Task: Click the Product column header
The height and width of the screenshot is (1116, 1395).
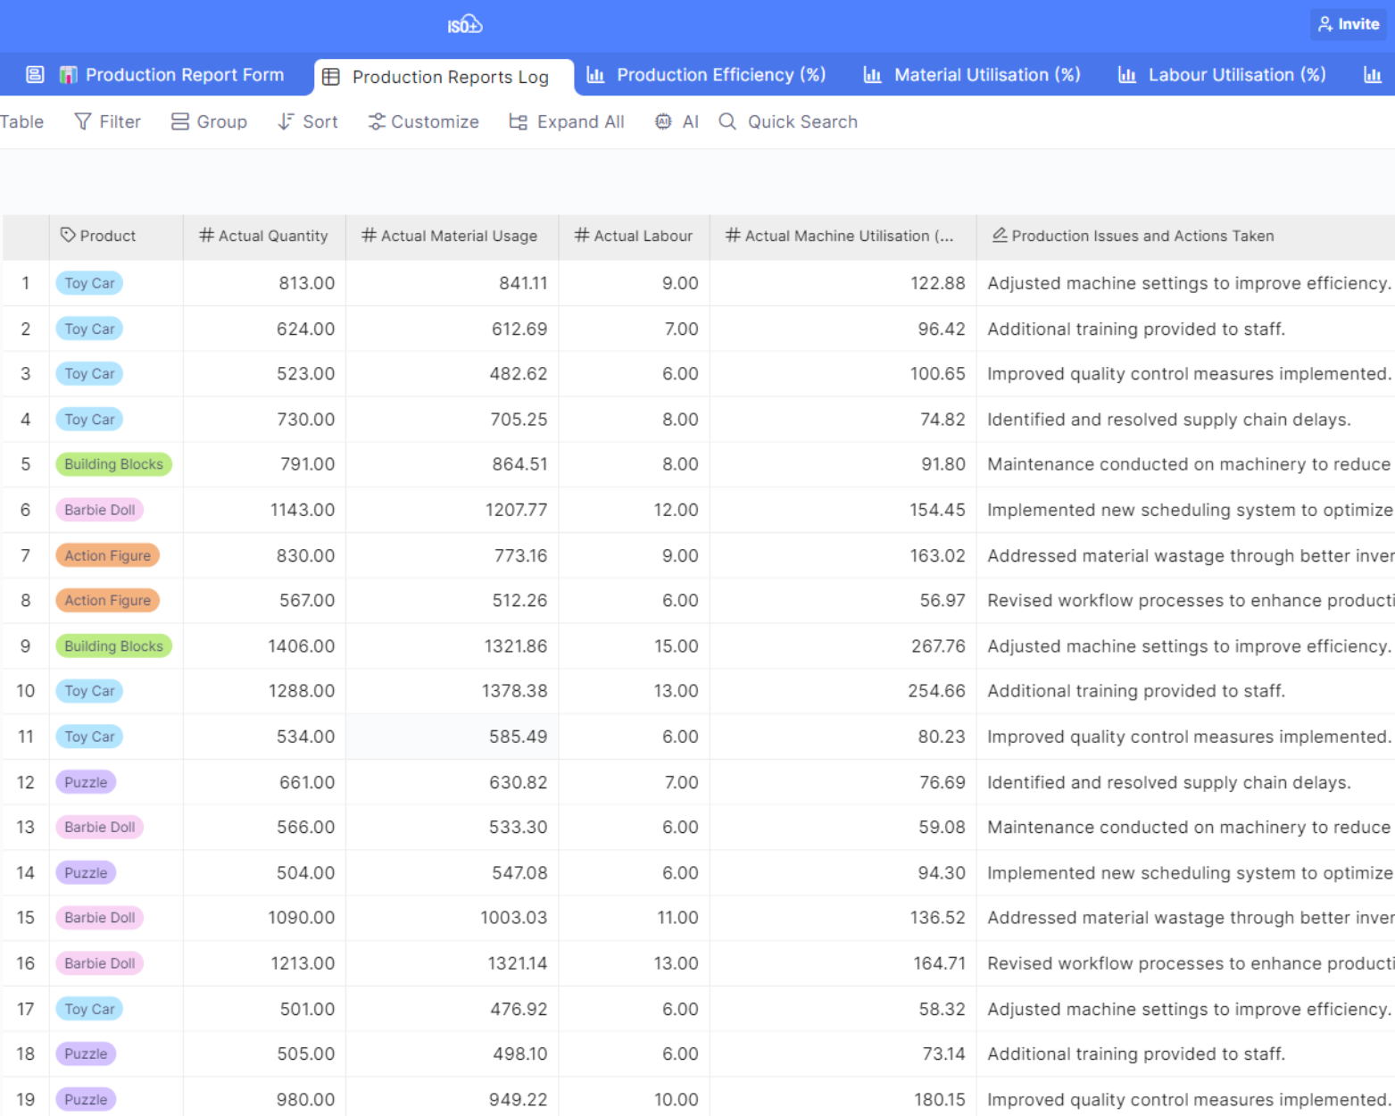Action: (116, 236)
